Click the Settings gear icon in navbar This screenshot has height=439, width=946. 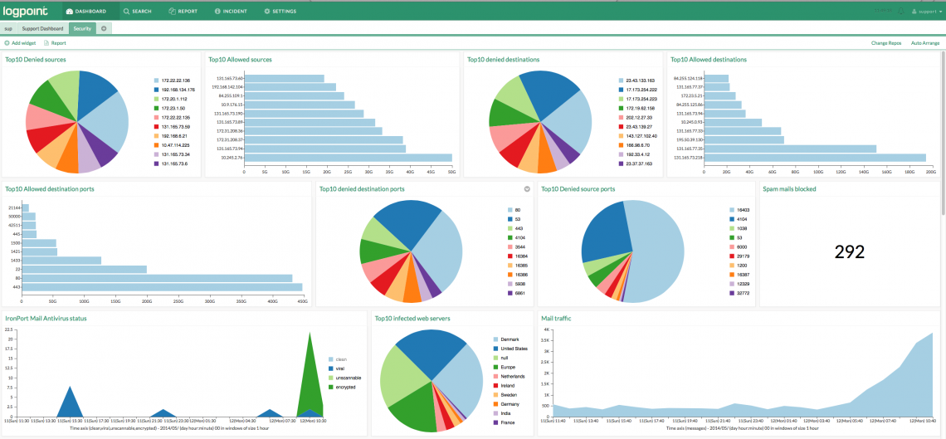click(x=267, y=12)
